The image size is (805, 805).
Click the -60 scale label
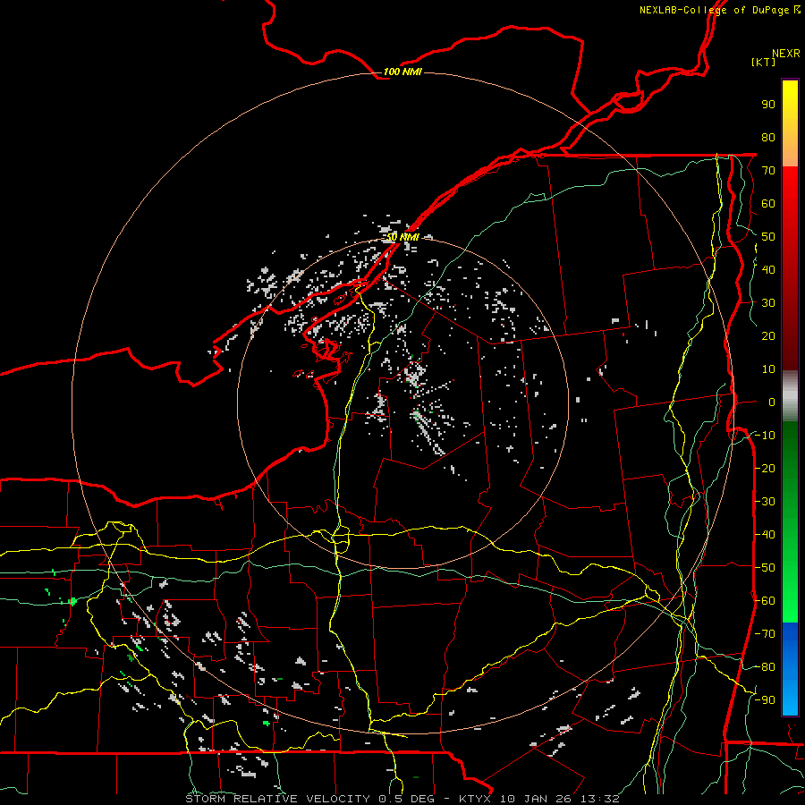tap(765, 601)
